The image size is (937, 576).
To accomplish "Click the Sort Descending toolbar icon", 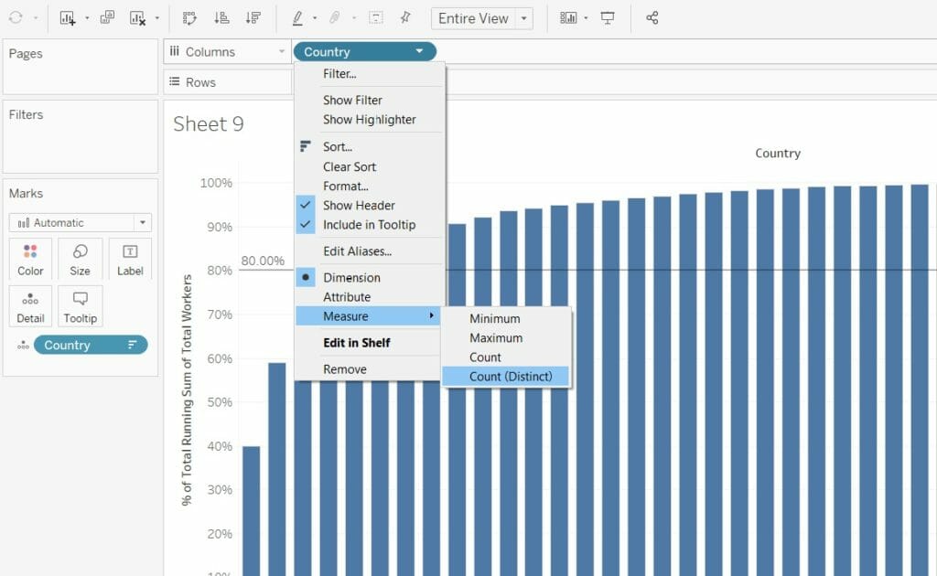I will [x=253, y=18].
